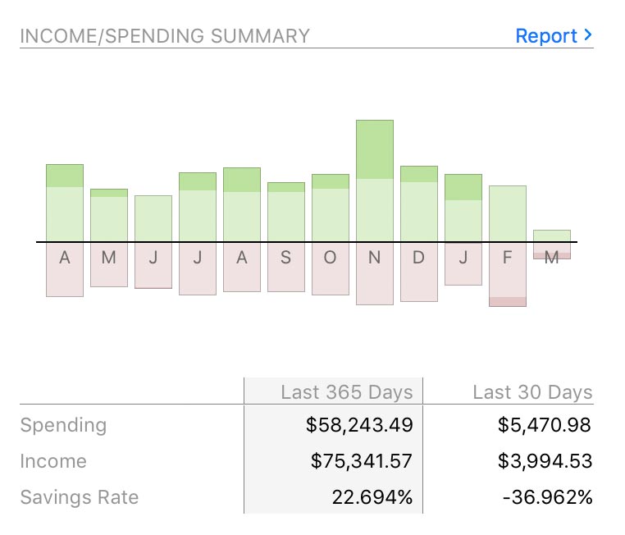Open the Report link

[x=546, y=36]
